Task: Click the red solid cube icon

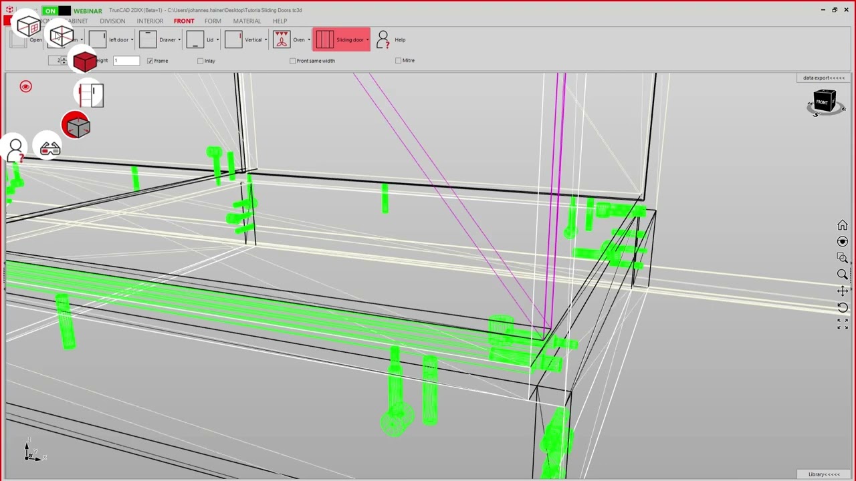Action: [x=84, y=61]
